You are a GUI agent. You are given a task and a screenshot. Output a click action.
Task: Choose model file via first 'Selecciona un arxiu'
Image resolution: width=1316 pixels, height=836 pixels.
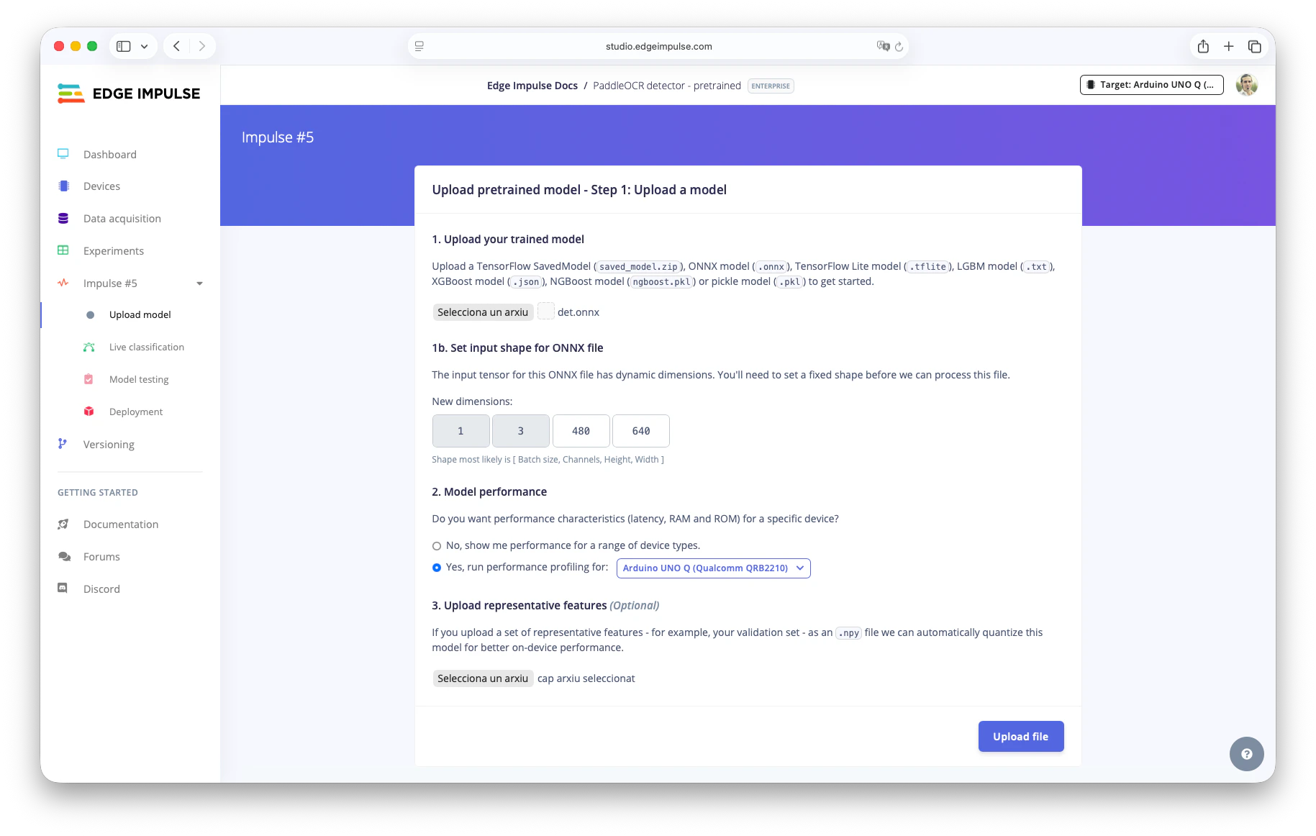[483, 312]
